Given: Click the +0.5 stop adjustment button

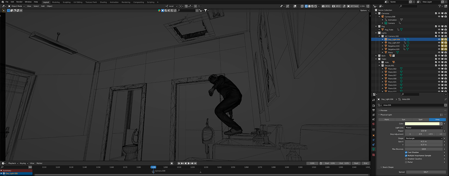Looking at the screenshot, I should click(x=430, y=134).
